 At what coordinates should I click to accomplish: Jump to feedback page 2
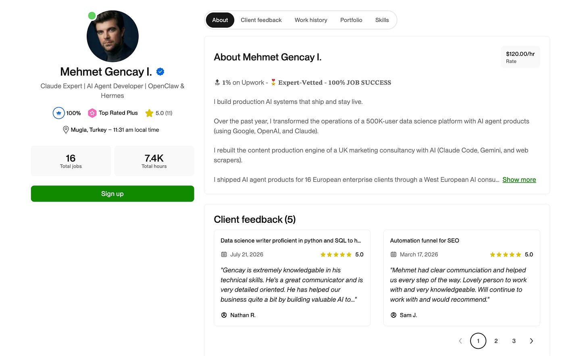(x=496, y=341)
